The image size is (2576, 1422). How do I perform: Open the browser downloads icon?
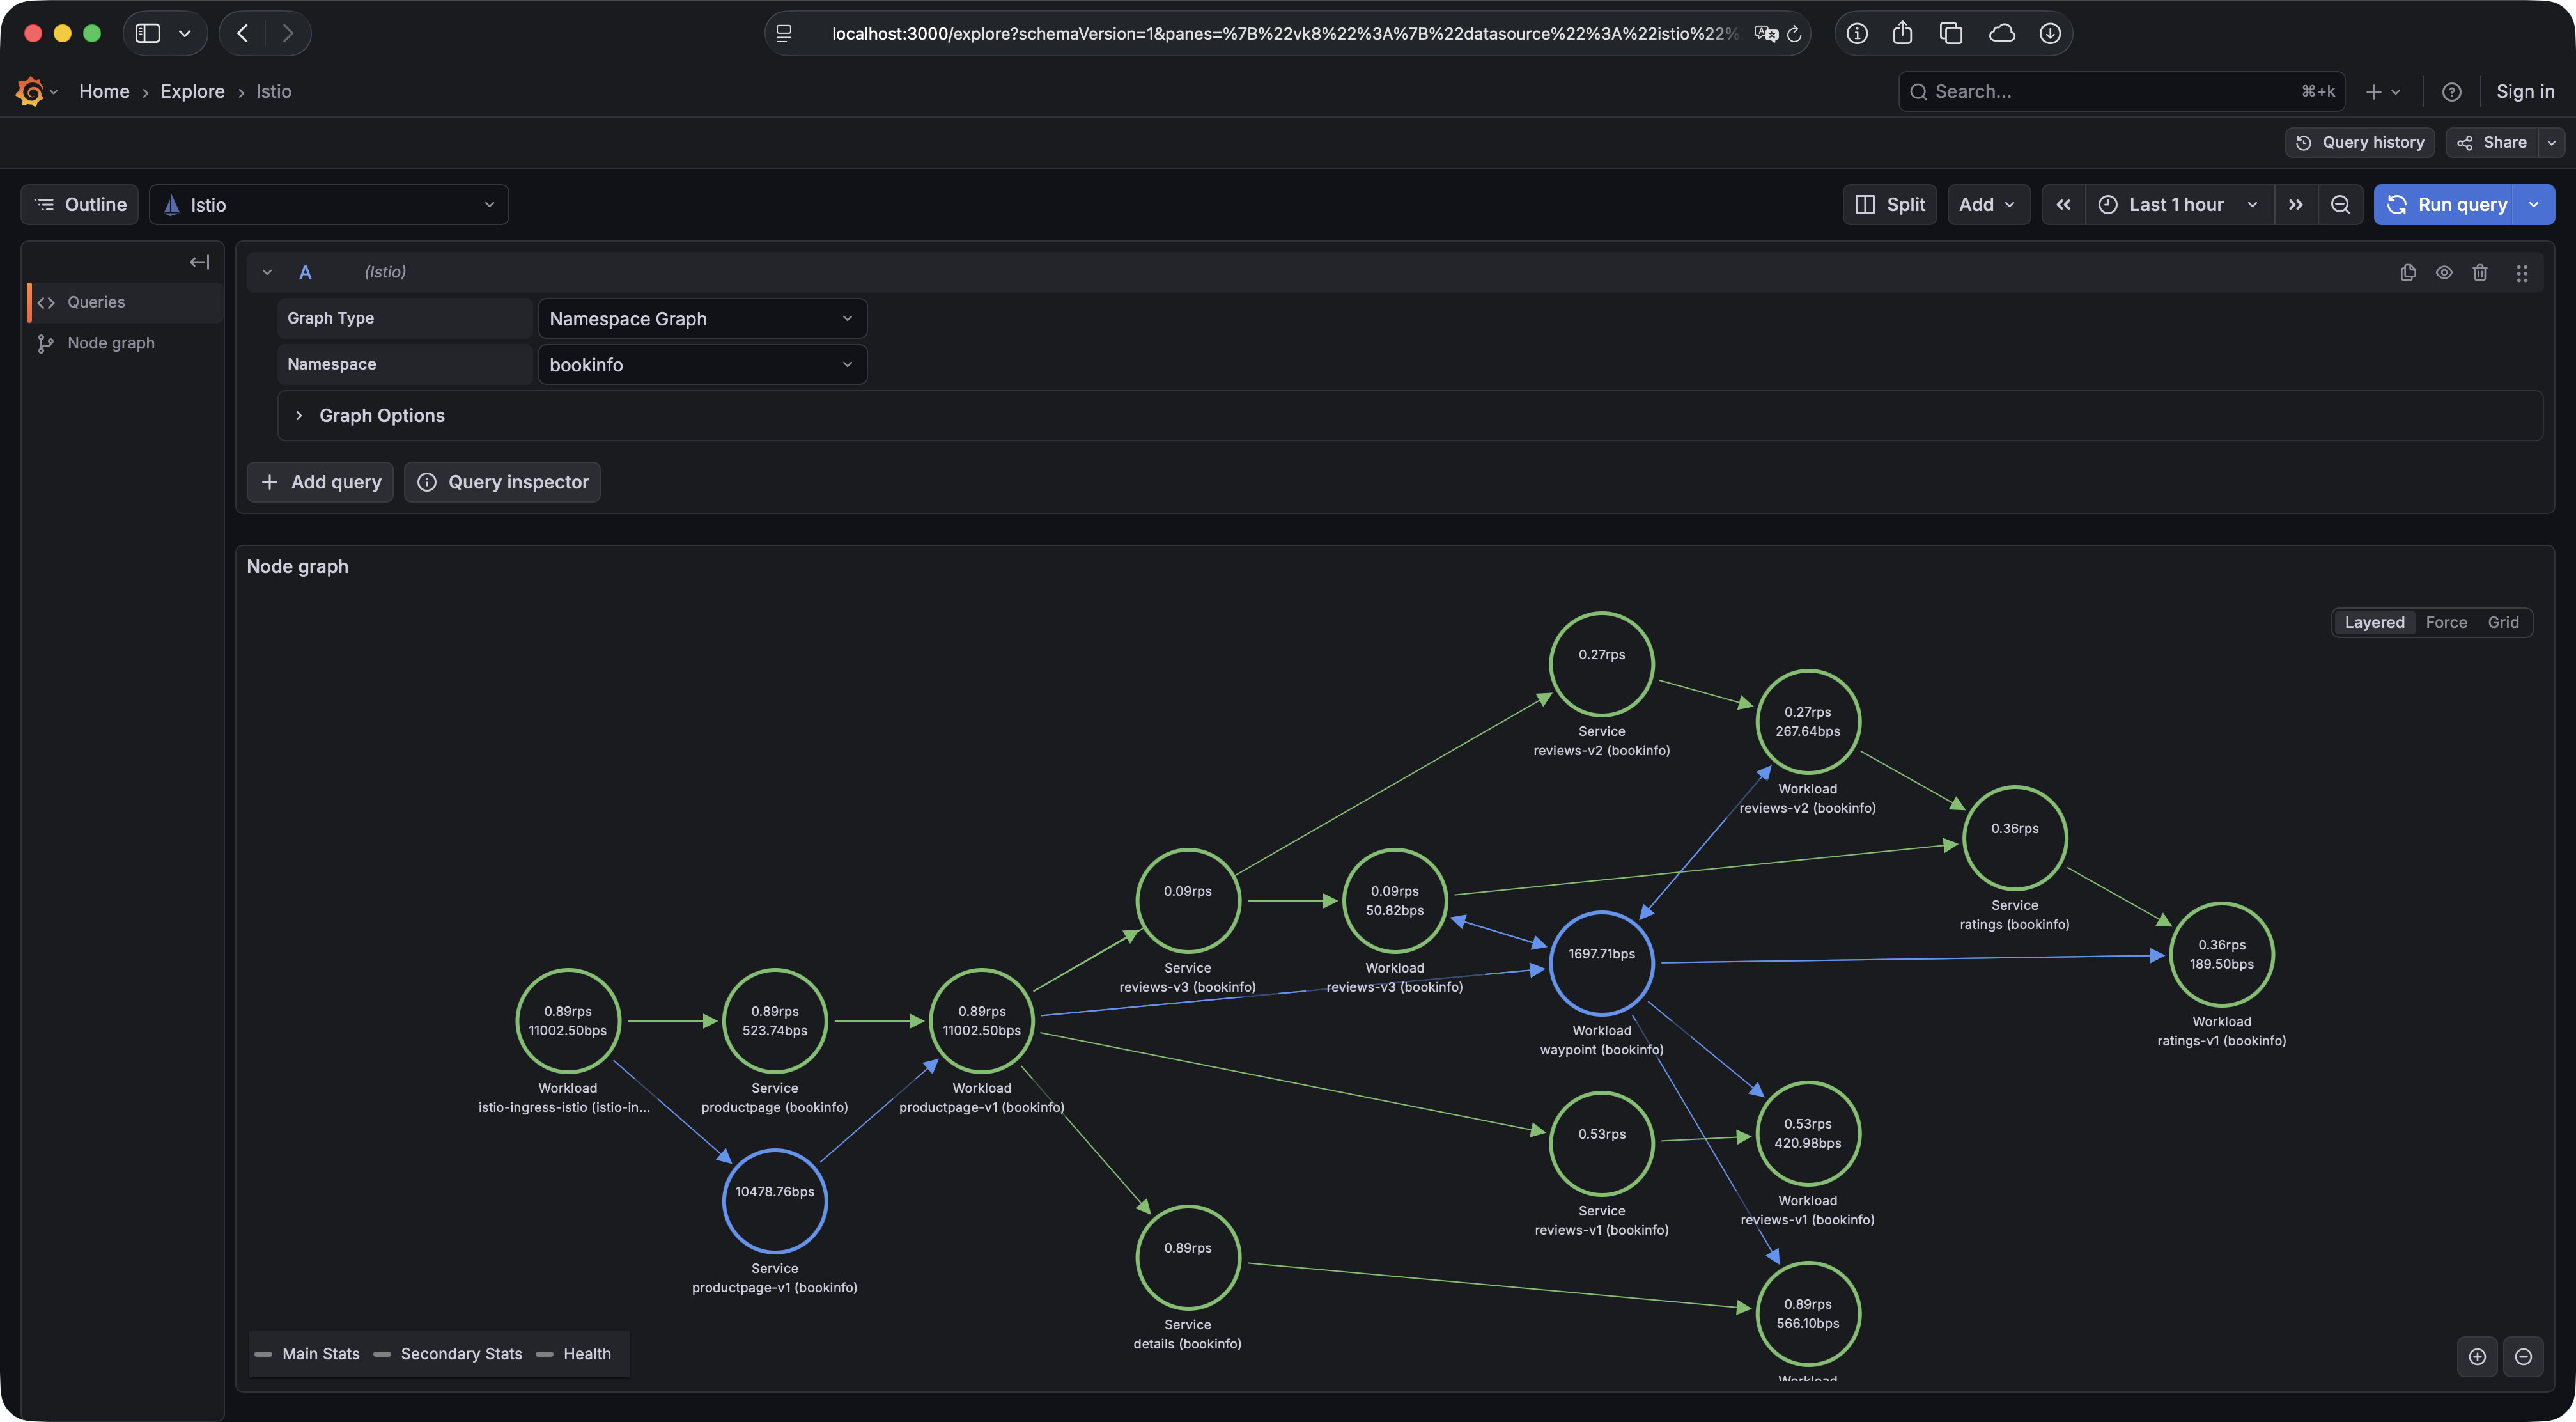coord(2050,33)
